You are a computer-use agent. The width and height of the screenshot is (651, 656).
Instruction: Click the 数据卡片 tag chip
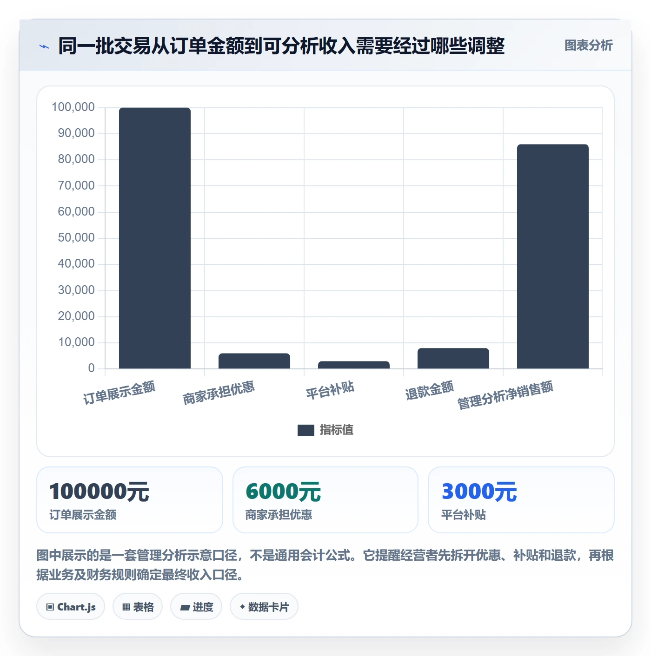[x=264, y=607]
